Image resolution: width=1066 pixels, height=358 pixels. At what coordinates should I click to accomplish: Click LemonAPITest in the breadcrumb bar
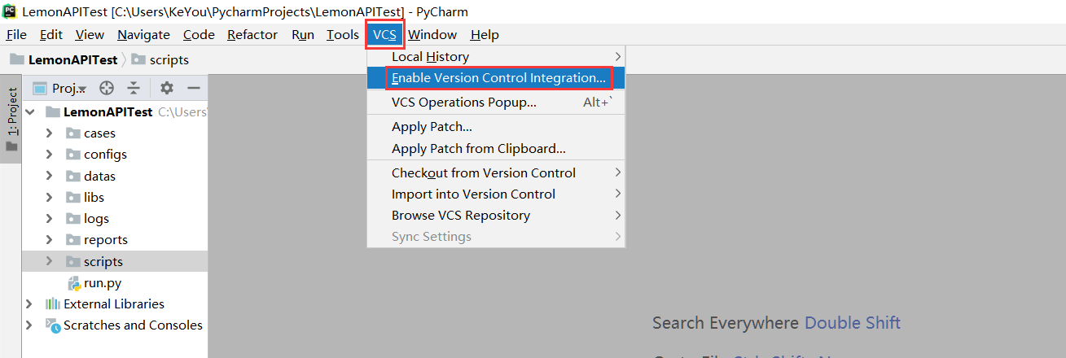pos(72,59)
